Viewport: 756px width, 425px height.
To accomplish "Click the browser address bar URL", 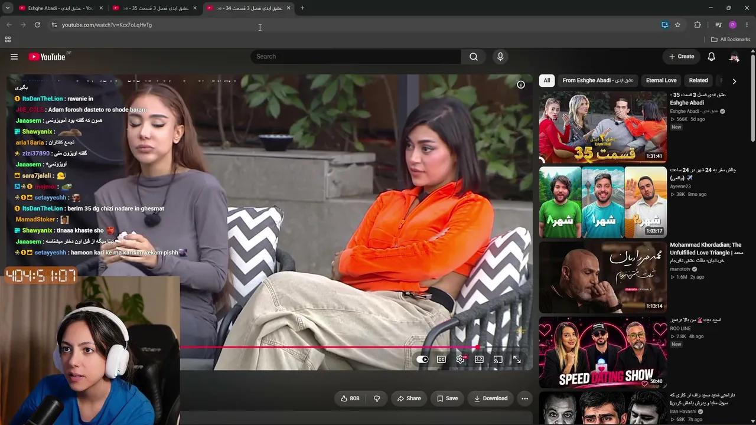I will coord(107,25).
